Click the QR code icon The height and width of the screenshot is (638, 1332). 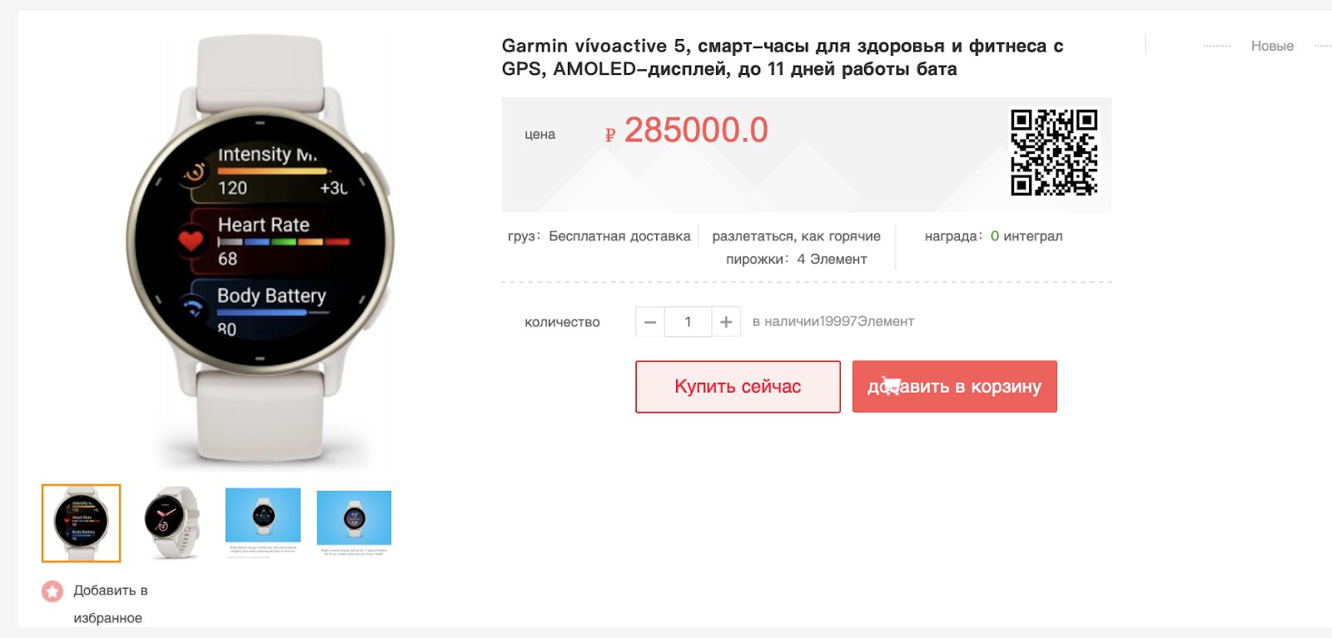click(x=1054, y=153)
